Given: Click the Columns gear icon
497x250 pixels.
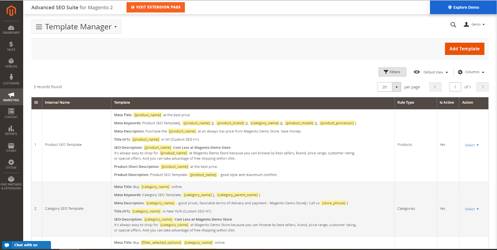Looking at the screenshot, I should (460, 72).
